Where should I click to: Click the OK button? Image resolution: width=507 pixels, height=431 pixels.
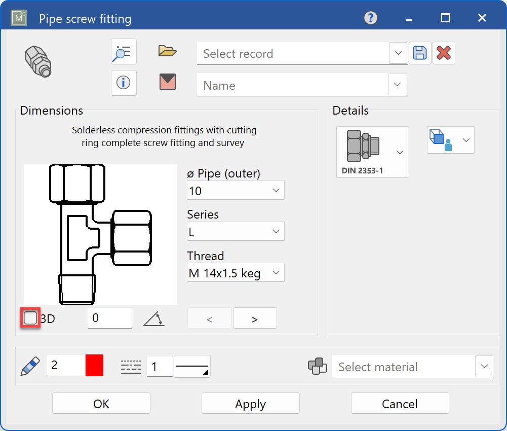pyautogui.click(x=101, y=403)
